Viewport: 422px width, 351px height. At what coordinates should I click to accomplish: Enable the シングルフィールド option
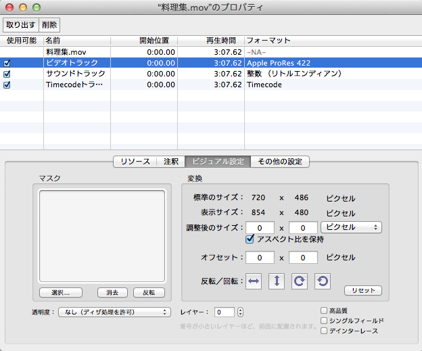pos(324,321)
